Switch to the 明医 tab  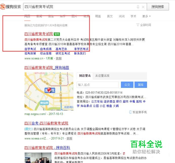point(98,16)
